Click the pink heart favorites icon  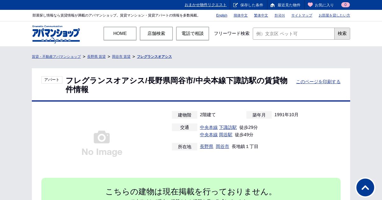click(310, 5)
